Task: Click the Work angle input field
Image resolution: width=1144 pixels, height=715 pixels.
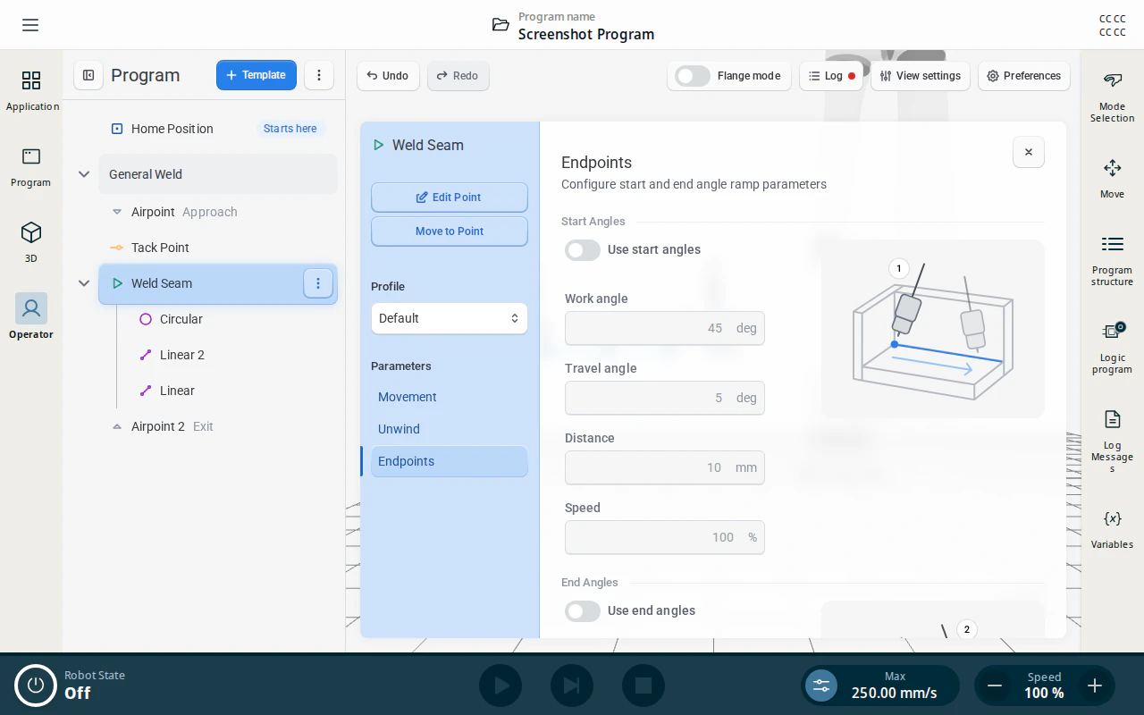Action: click(665, 328)
